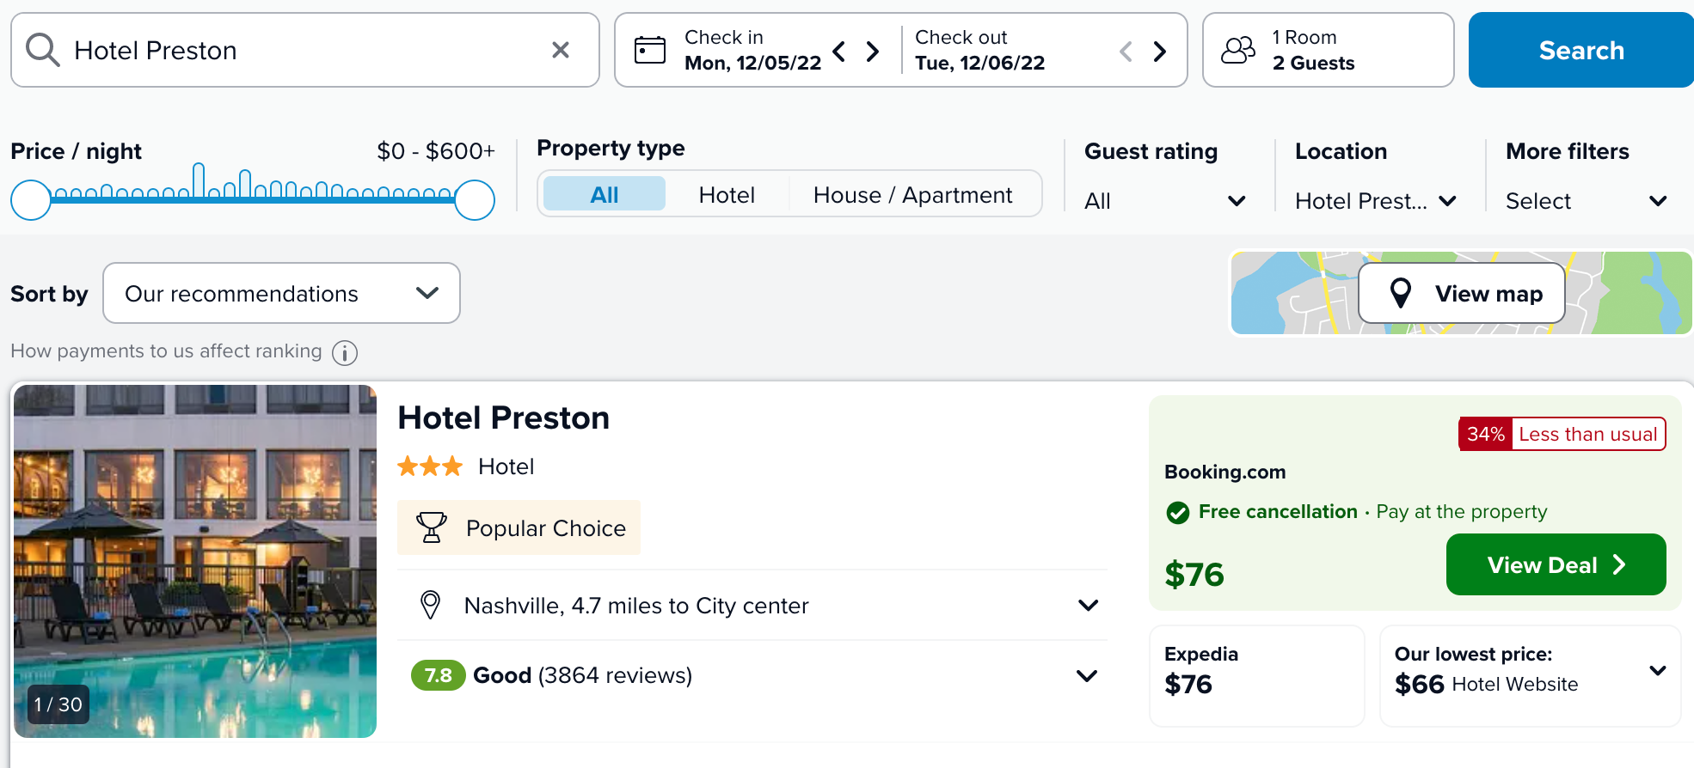Click the magnifier icon in search box

(x=42, y=51)
